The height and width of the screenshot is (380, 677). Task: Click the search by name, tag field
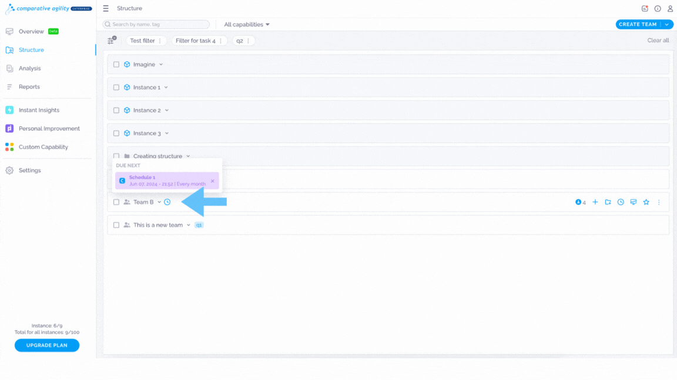pos(156,25)
